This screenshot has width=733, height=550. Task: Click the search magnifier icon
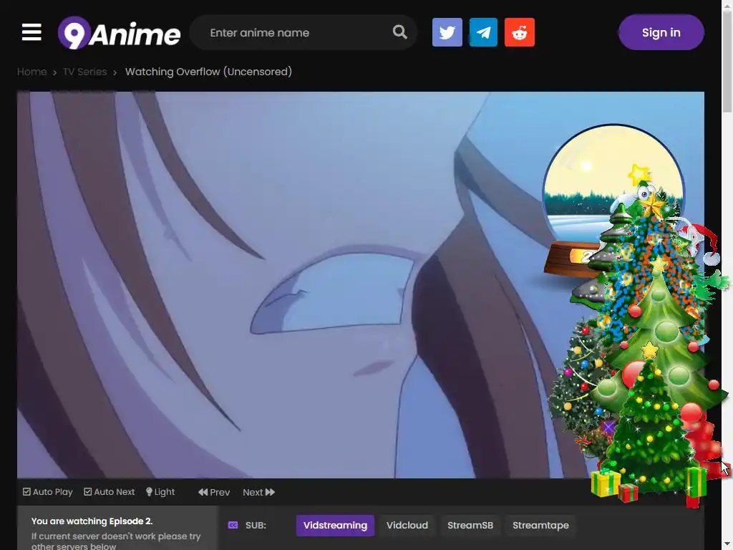(399, 32)
